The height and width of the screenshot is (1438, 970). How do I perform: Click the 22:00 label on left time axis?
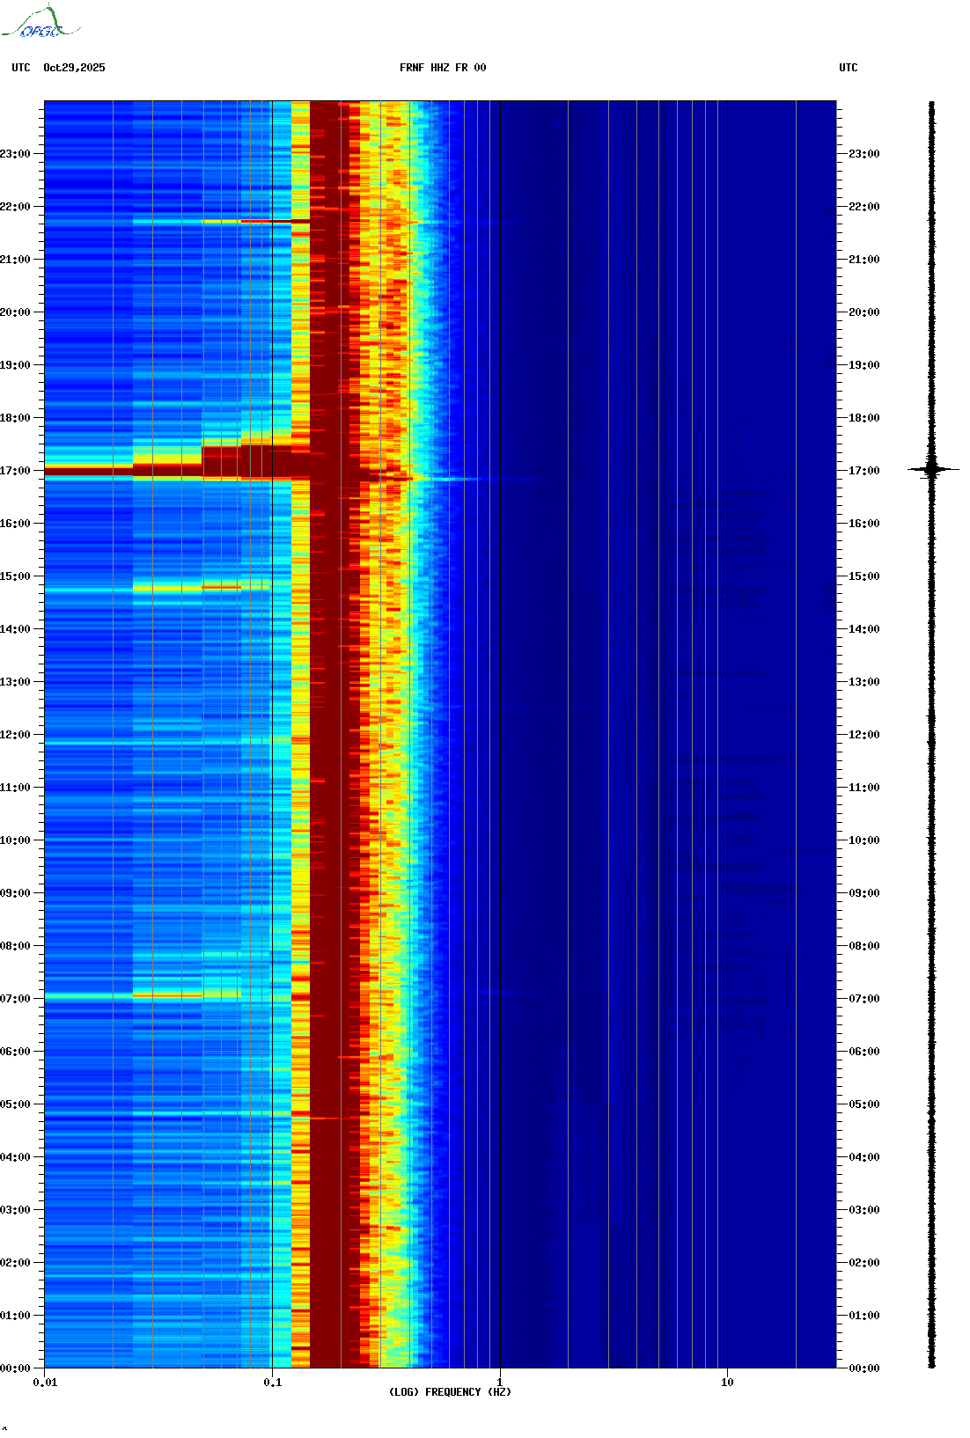[x=16, y=207]
